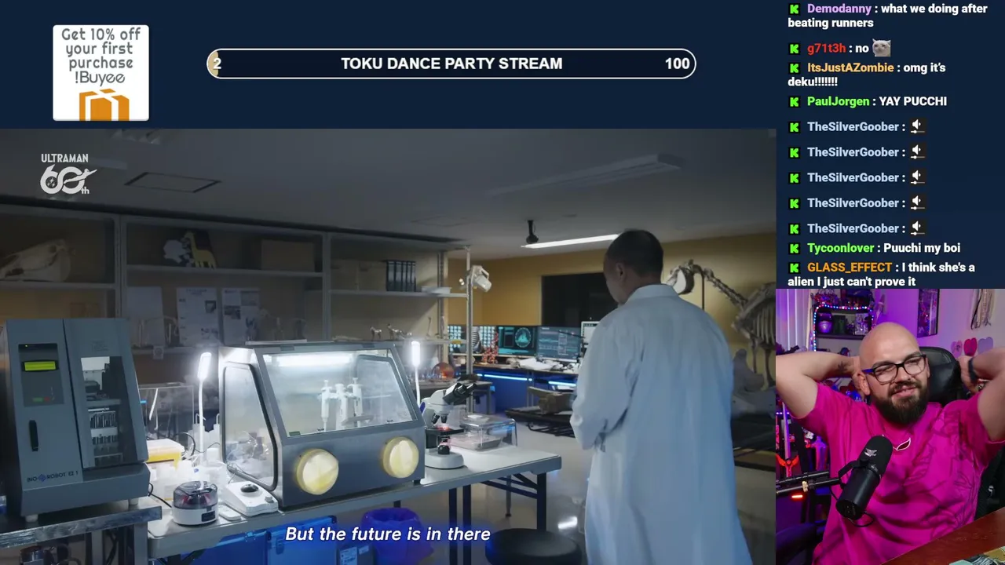Open PaulJorgen's chat username
This screenshot has height=565, width=1005.
pos(838,101)
